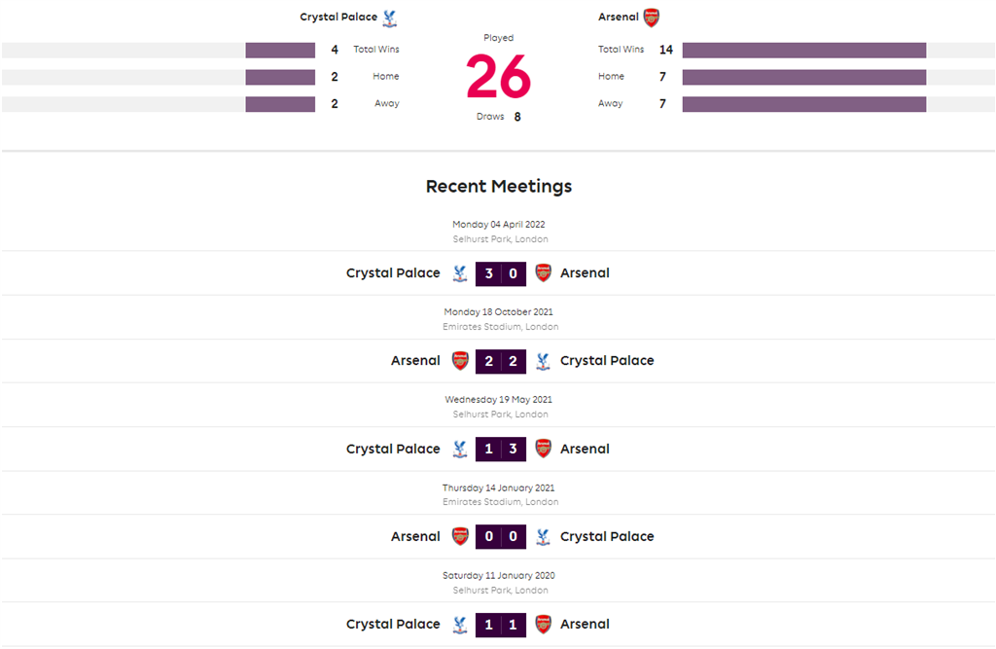The height and width of the screenshot is (649, 996).
Task: Open the 0-0 score box
Action: point(501,536)
